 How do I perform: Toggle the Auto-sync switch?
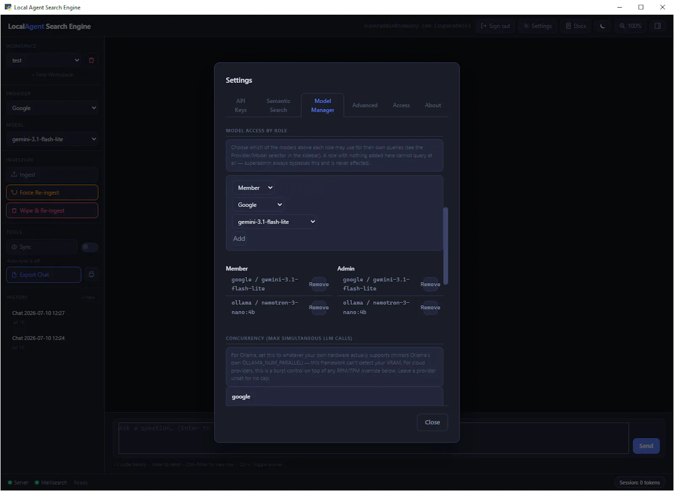pyautogui.click(x=90, y=247)
